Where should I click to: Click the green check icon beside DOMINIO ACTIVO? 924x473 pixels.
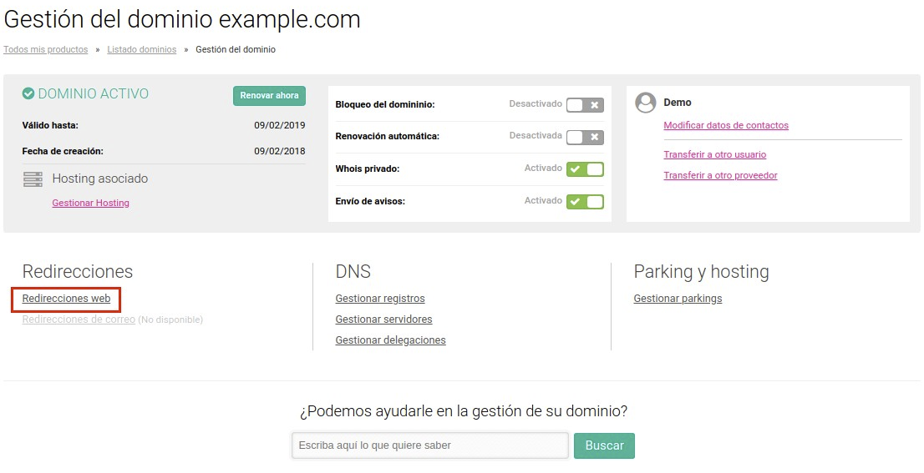click(28, 93)
